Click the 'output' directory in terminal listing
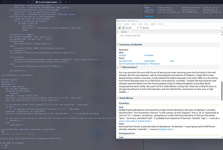Screen dimensions: 223x150 click(x=147, y=7)
